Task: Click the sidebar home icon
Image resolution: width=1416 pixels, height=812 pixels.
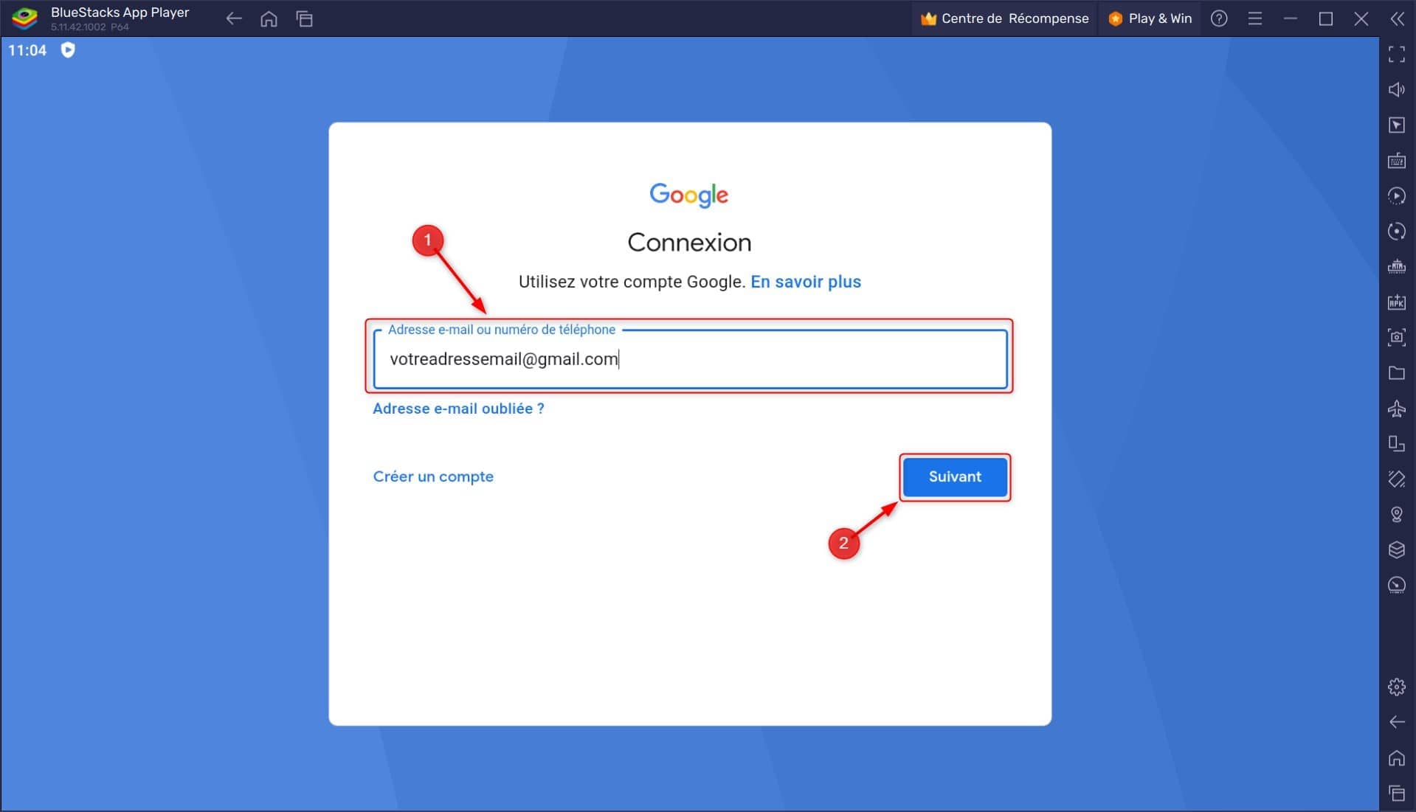Action: coord(1397,757)
